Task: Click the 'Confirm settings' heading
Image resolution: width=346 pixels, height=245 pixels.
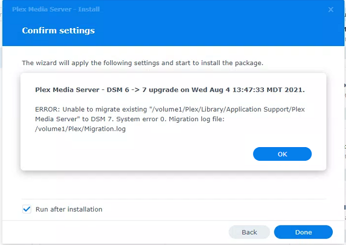Action: (58, 31)
